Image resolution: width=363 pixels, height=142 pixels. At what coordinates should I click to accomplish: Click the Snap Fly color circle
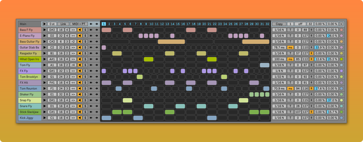[x=342, y=100]
